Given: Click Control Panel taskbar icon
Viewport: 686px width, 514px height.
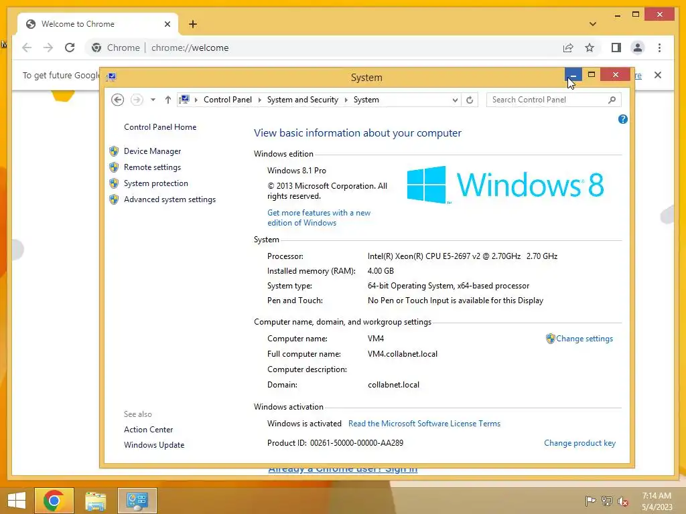Looking at the screenshot, I should 137,501.
